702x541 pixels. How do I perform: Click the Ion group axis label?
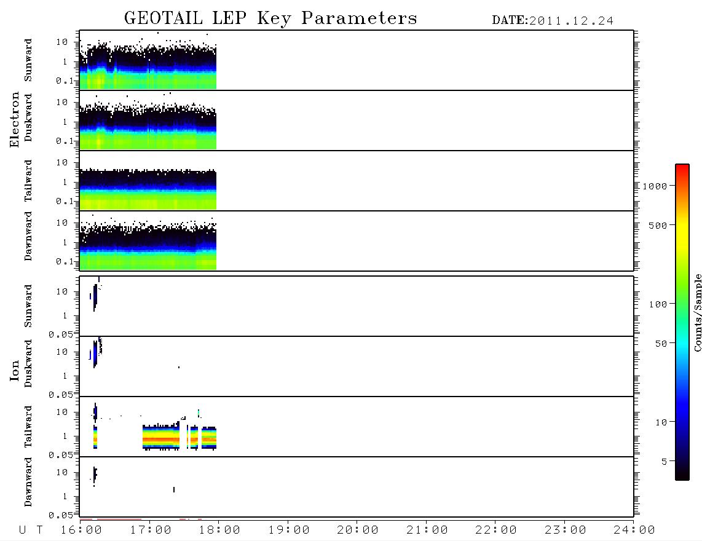tap(14, 370)
